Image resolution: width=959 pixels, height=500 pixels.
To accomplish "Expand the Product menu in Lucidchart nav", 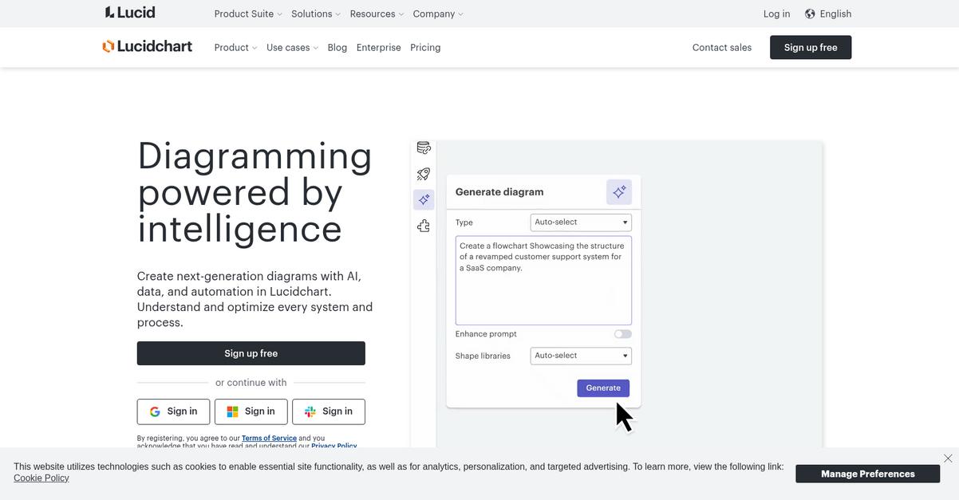I will point(235,48).
